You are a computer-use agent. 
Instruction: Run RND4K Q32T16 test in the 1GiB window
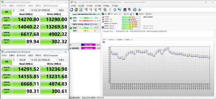click(x=6, y=34)
